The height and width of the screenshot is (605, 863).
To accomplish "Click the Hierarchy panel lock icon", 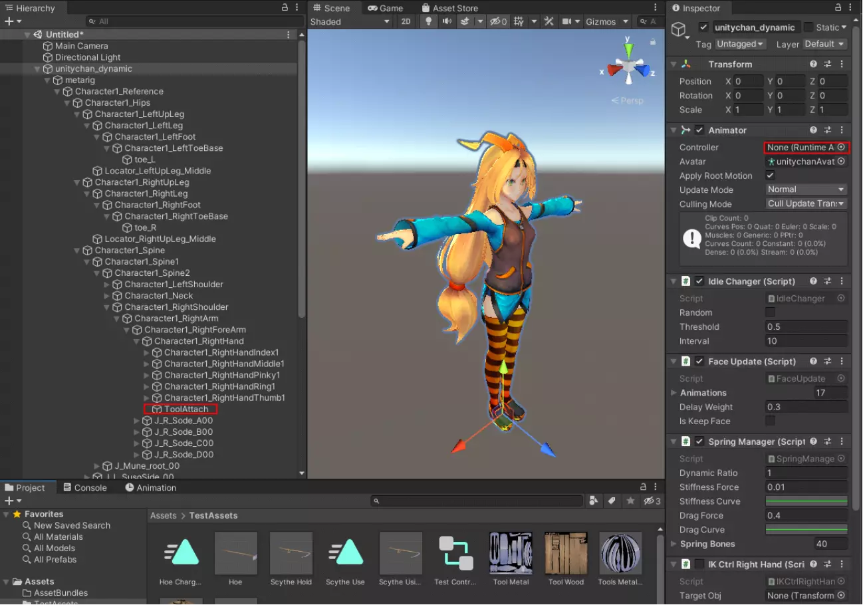I will point(285,8).
